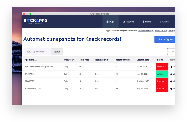Select ASC - After School Program App row name
The image size is (187, 122).
39,67
